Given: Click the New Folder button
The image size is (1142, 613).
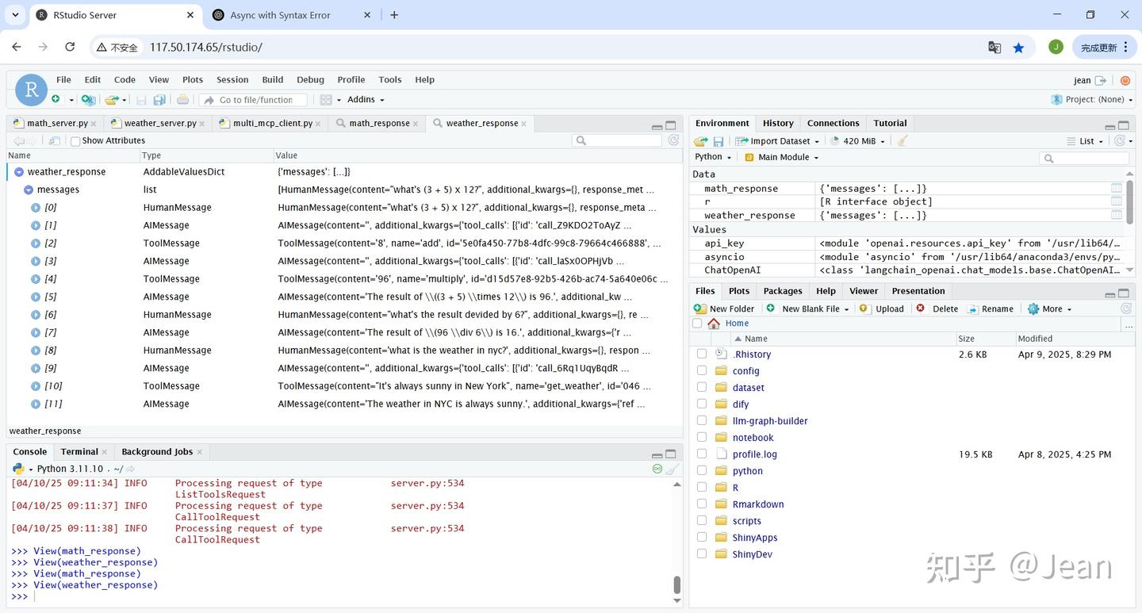Looking at the screenshot, I should tap(724, 308).
